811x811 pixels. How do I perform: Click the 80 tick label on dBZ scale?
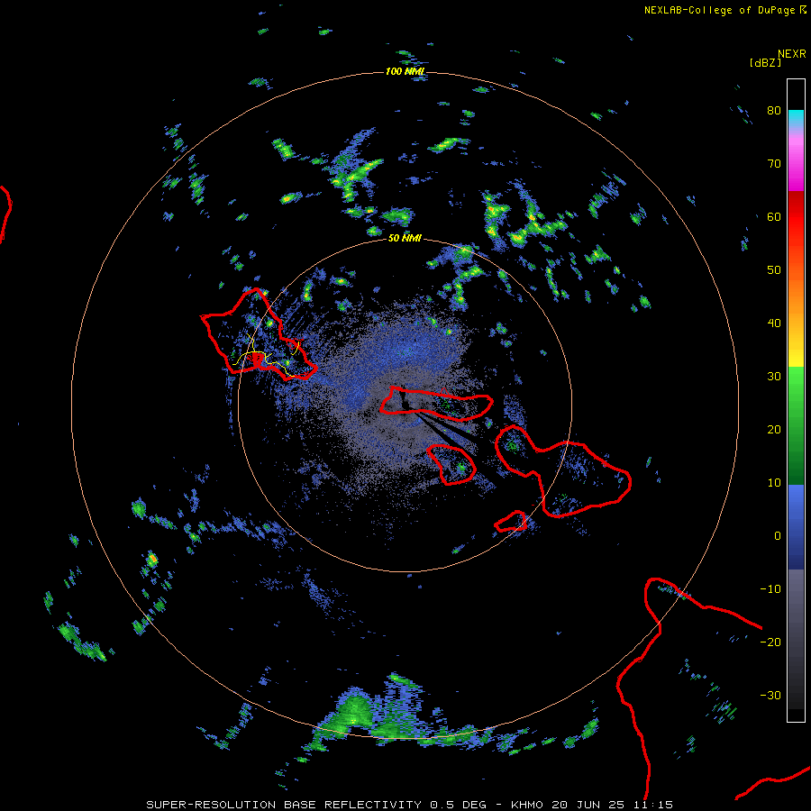click(774, 111)
